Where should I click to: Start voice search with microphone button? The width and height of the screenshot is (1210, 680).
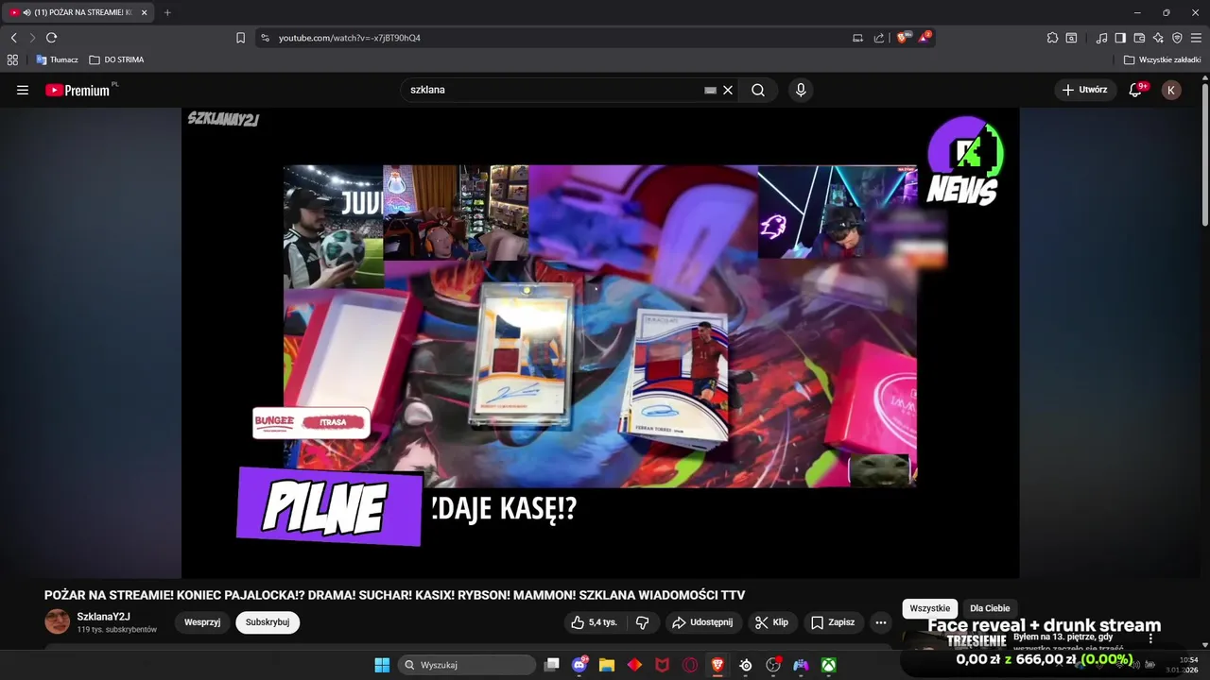[801, 90]
